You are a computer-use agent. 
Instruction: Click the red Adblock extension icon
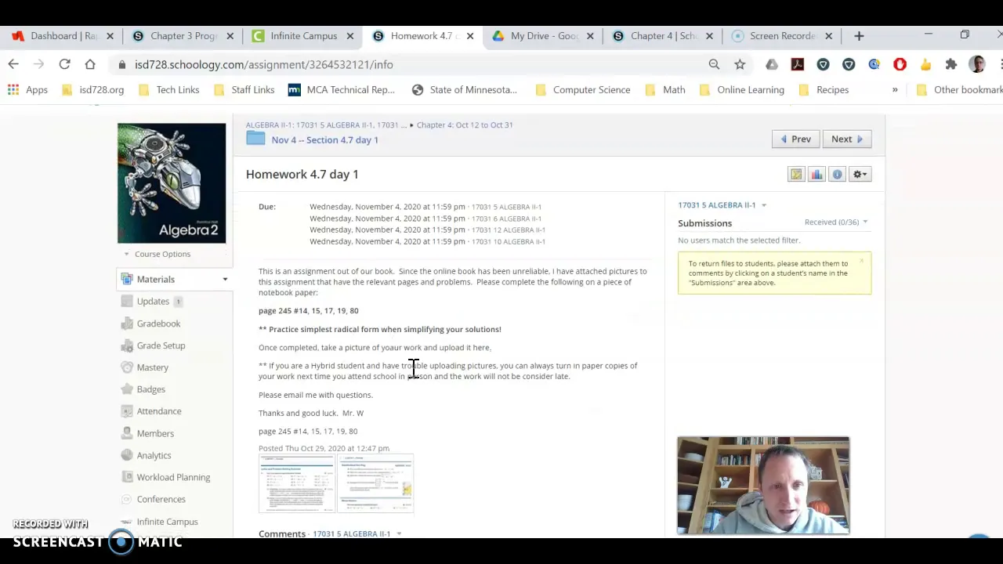click(900, 64)
